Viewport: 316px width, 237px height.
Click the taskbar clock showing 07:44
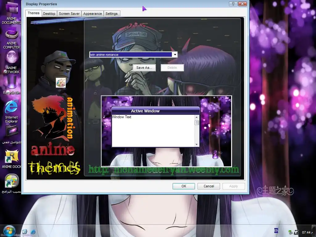[x=306, y=232]
